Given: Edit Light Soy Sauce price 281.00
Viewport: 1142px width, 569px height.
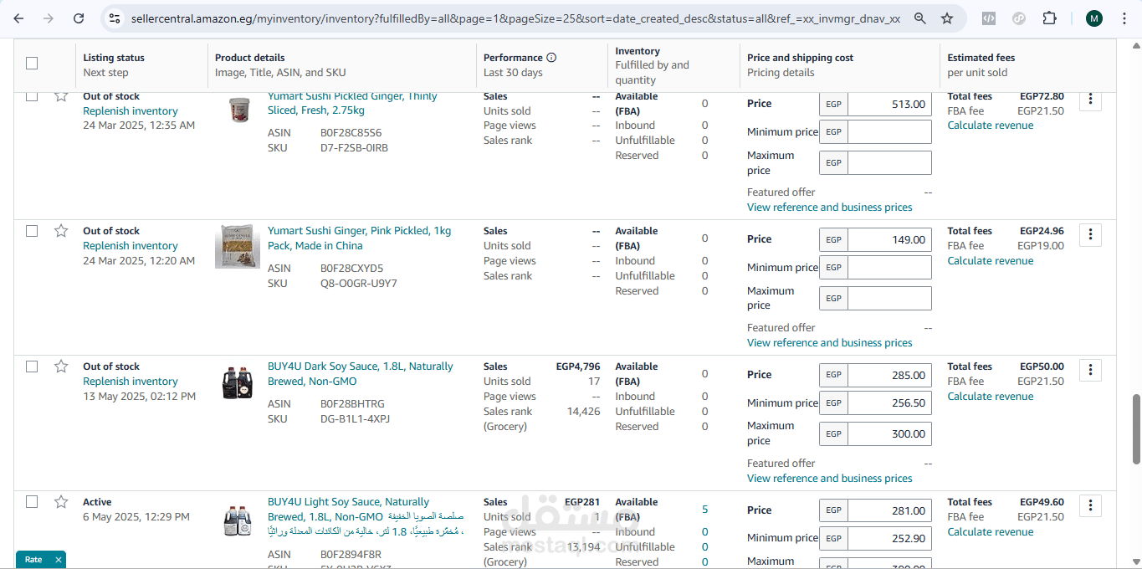Looking at the screenshot, I should click(889, 510).
